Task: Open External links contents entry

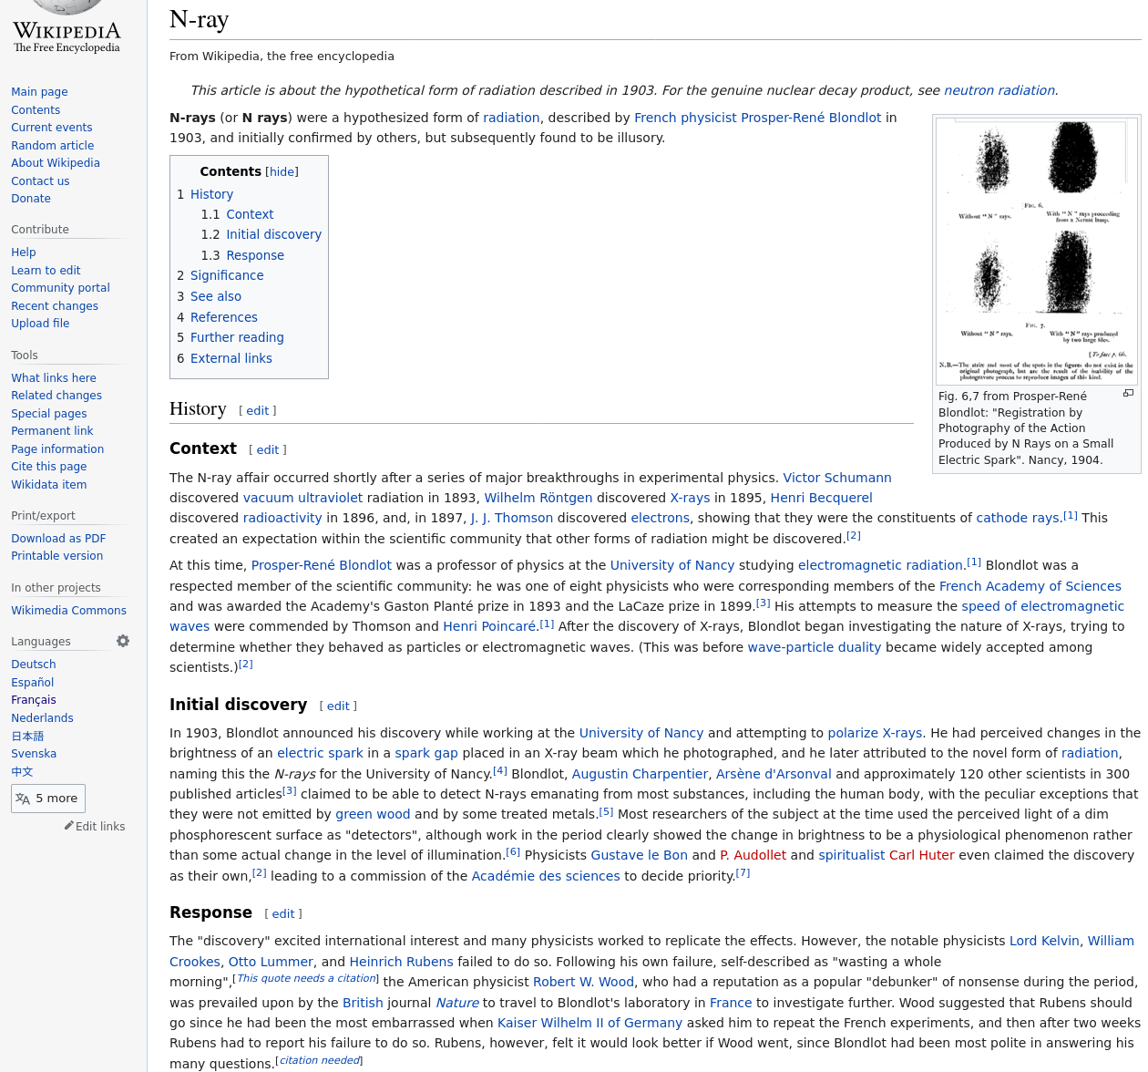Action: pos(231,358)
